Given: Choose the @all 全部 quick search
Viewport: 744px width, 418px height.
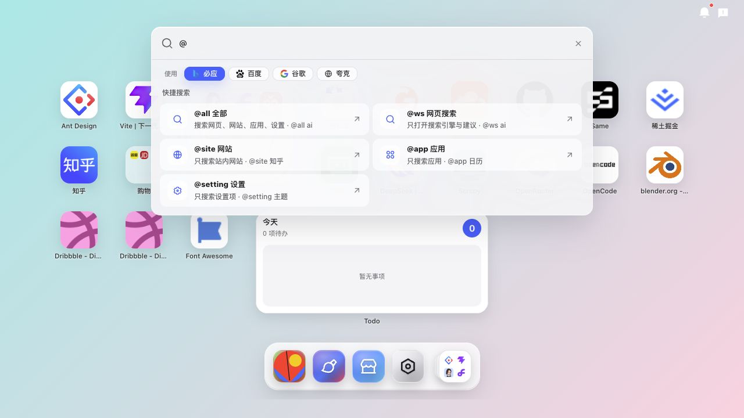Looking at the screenshot, I should pos(264,119).
